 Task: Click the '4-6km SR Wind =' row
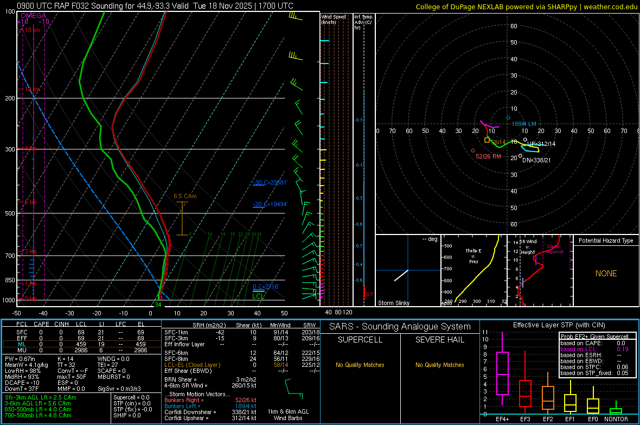click(x=210, y=385)
